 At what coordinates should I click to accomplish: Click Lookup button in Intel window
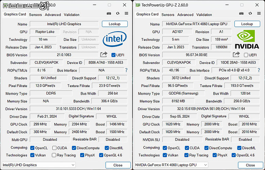tap(115, 24)
